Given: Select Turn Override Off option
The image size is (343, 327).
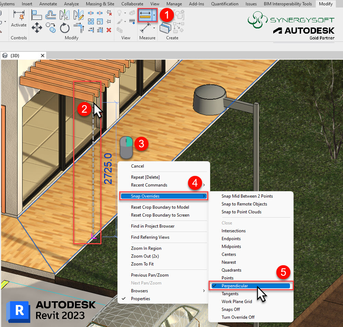Looking at the screenshot, I should (x=238, y=317).
